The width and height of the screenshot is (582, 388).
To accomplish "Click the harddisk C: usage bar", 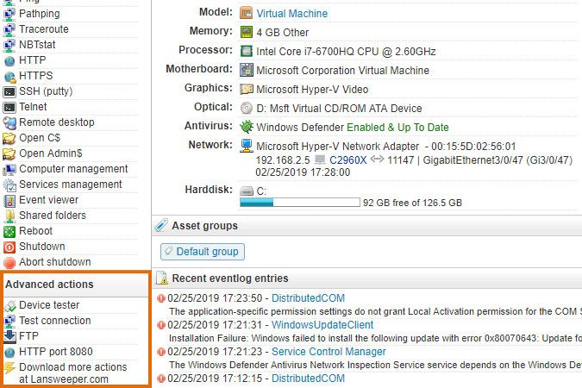I will coord(299,203).
